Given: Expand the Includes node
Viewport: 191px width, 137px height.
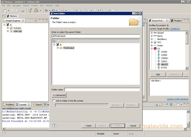Looking at the screenshot, I should (x=8, y=28).
